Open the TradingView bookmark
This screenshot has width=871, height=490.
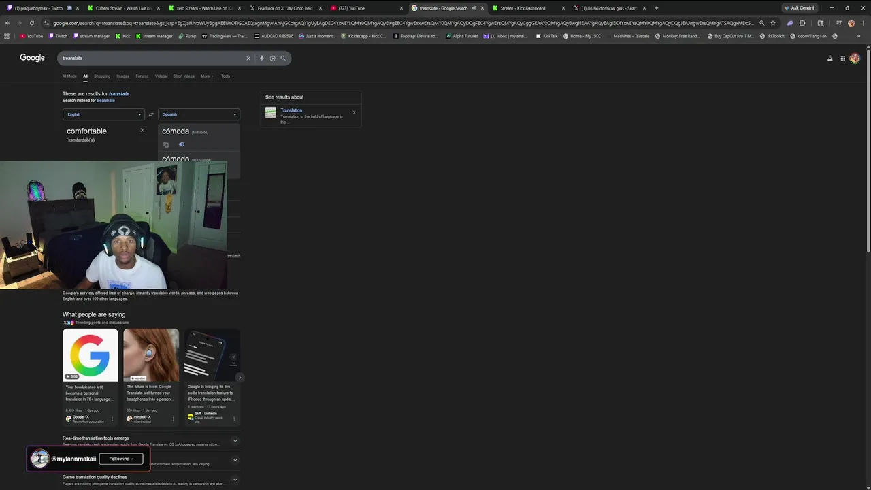coord(225,36)
